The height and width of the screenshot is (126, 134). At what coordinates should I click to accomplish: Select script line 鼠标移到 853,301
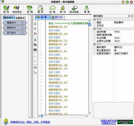tap(58, 51)
